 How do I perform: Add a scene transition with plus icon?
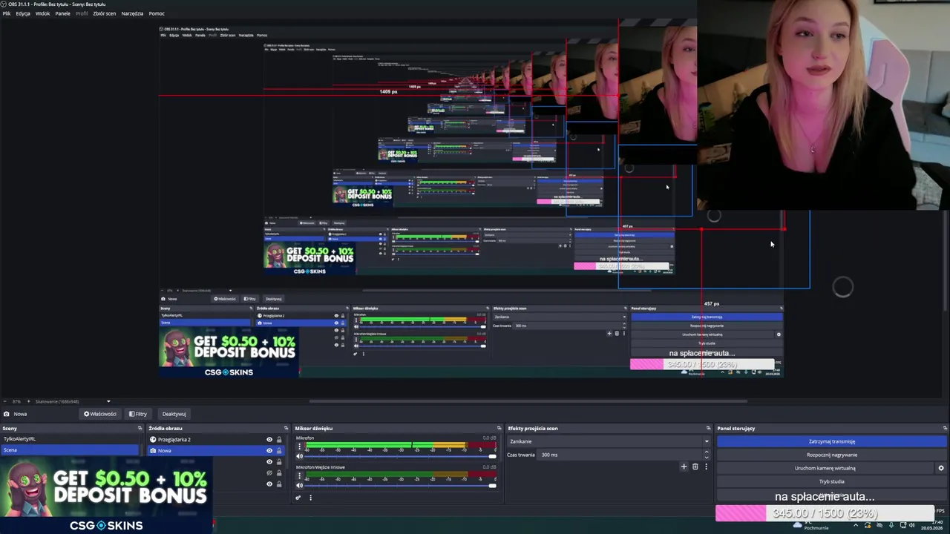(684, 467)
